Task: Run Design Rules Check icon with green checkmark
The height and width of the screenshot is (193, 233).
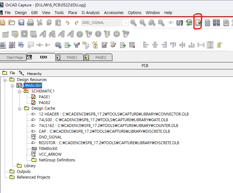Action: pyautogui.click(x=198, y=23)
